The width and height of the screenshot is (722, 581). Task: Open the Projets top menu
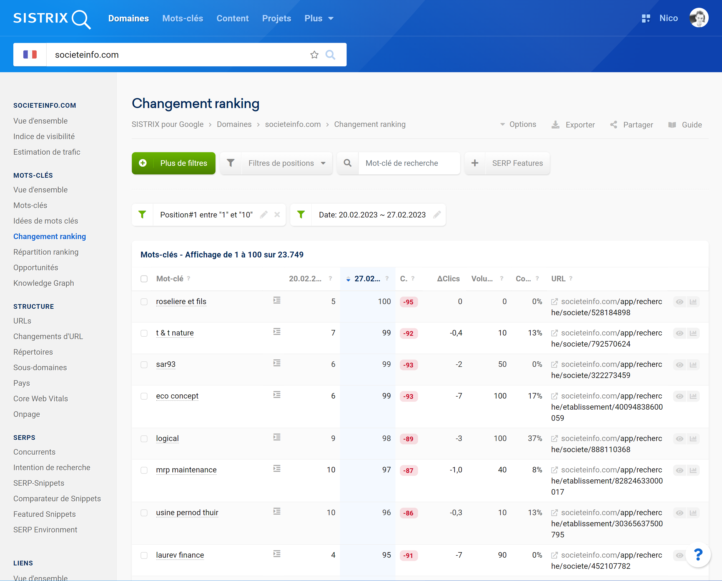[x=277, y=18]
